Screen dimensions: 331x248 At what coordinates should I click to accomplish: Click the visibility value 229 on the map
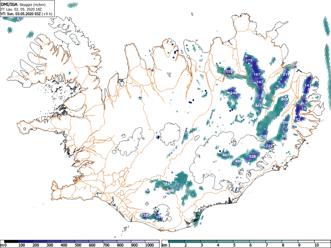click(x=269, y=146)
